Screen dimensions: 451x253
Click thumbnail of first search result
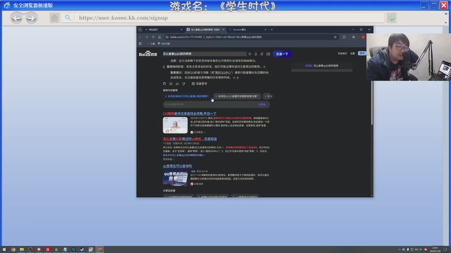175,125
